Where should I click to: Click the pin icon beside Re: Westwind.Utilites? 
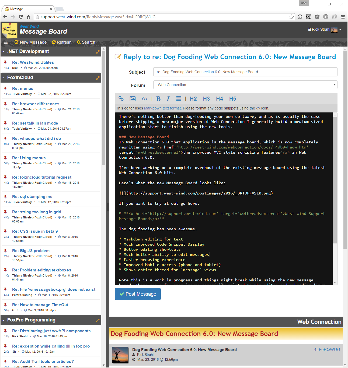(x=5, y=62)
